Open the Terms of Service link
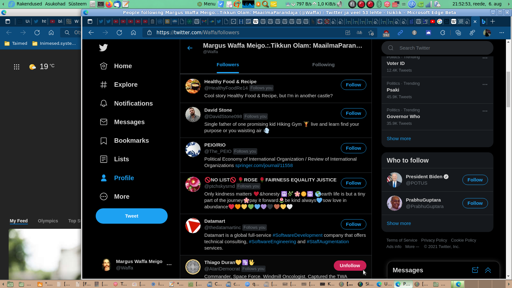 (x=402, y=240)
